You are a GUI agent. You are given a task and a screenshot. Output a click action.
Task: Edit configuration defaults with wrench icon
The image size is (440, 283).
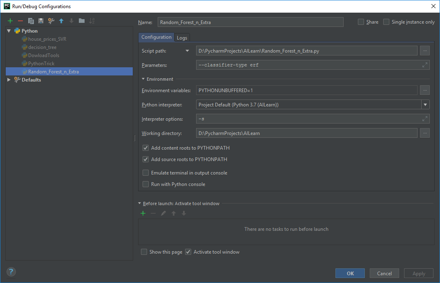pos(51,21)
